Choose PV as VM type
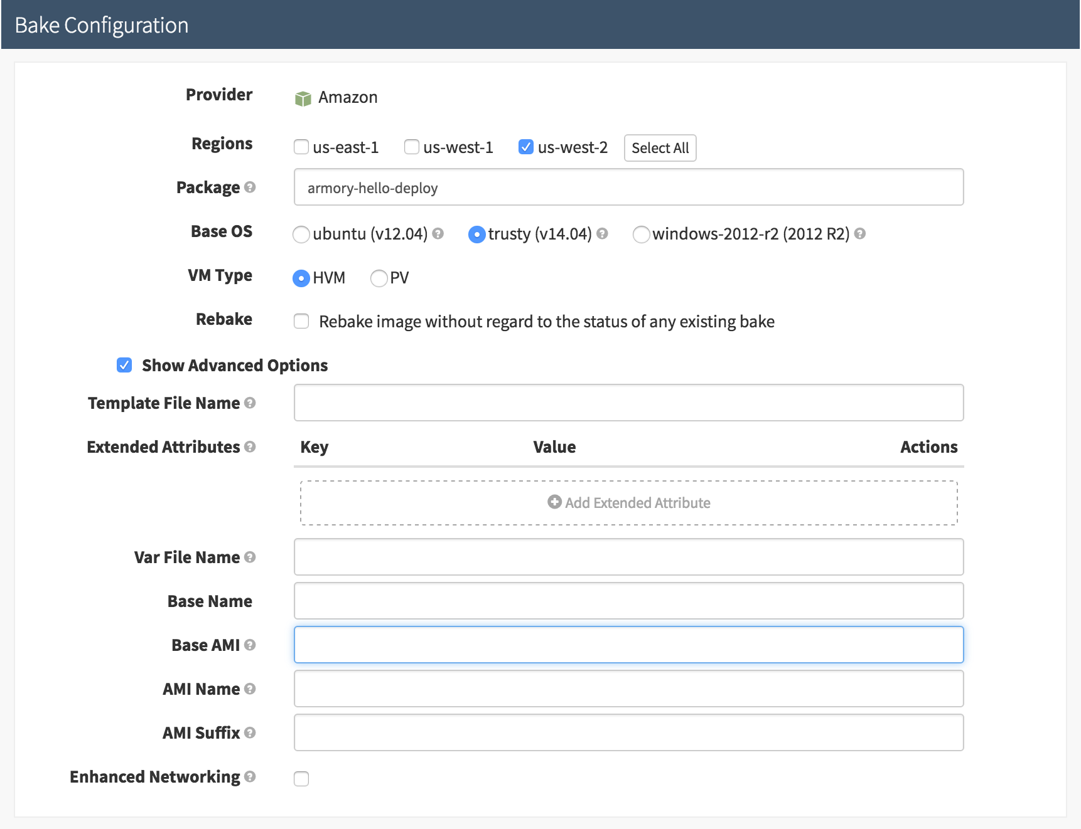The width and height of the screenshot is (1081, 829). point(379,278)
